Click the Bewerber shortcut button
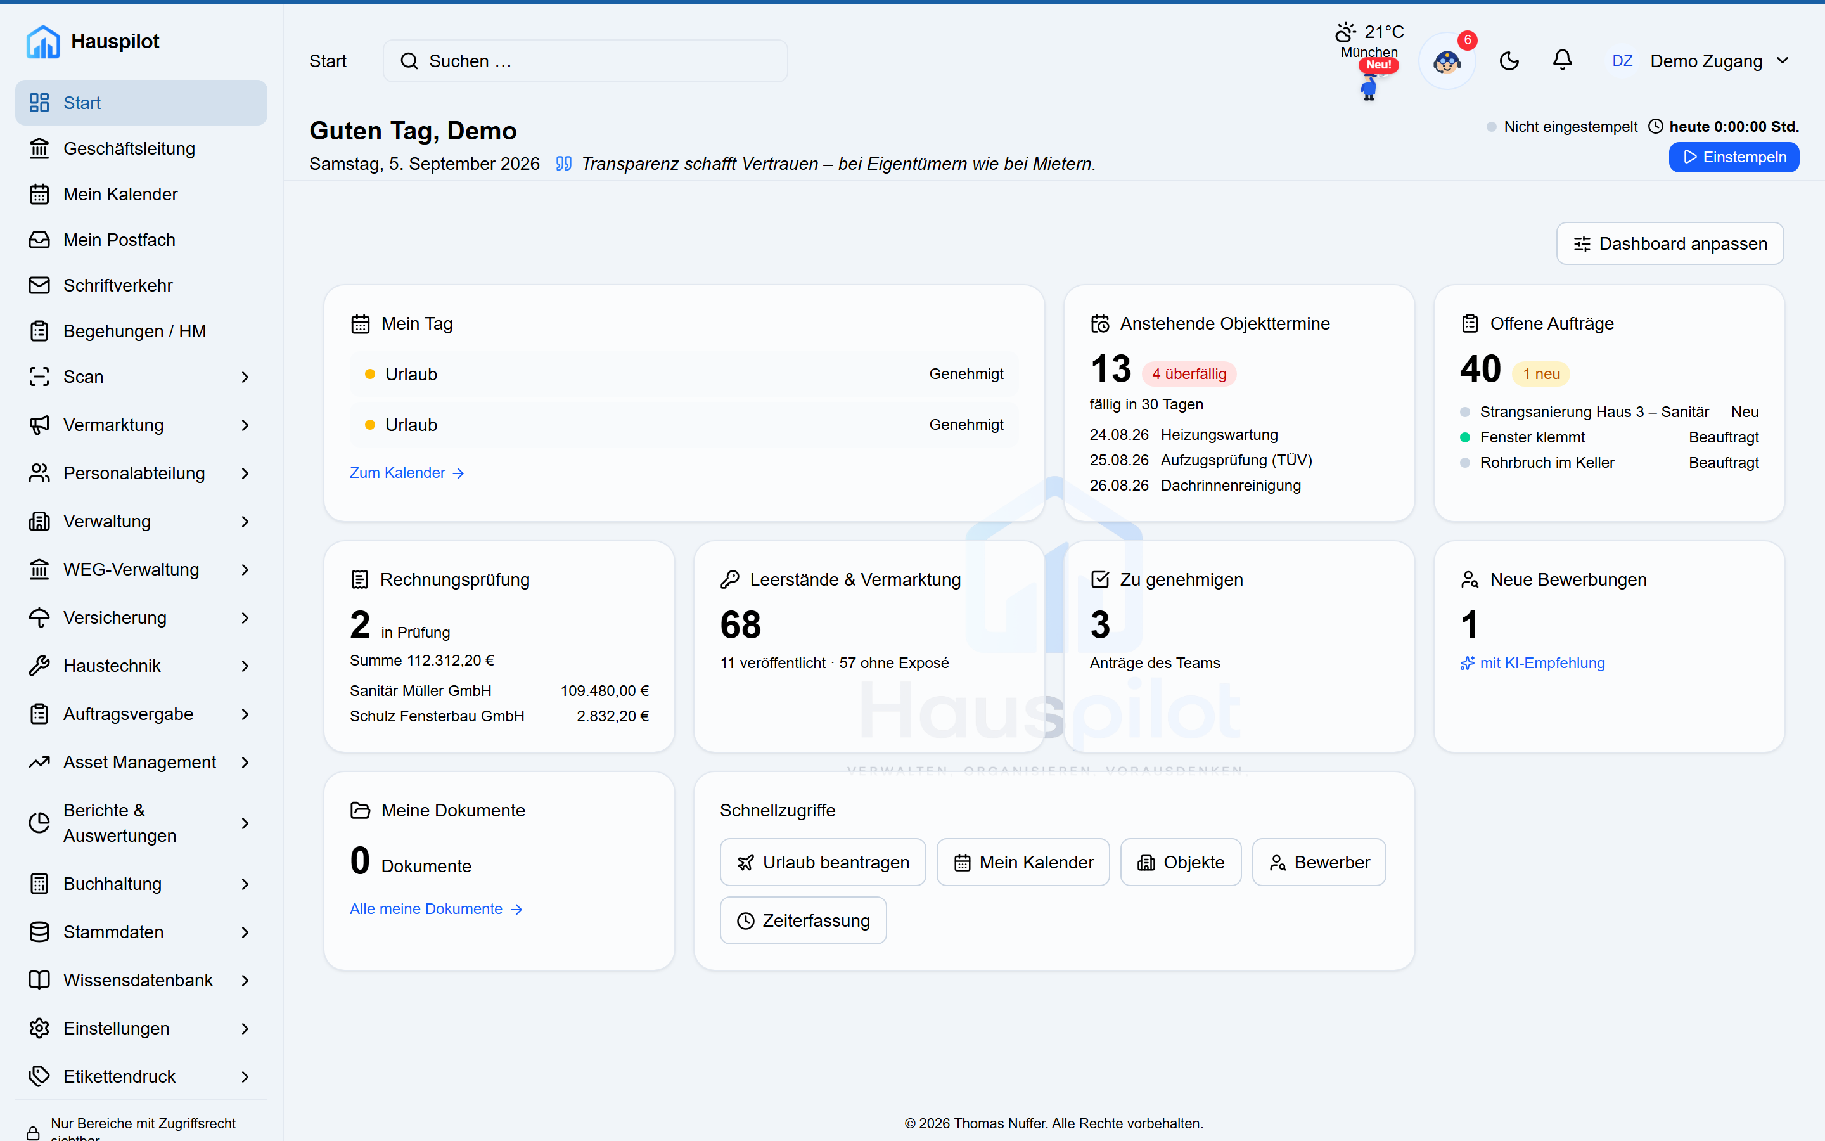This screenshot has width=1825, height=1141. (1319, 862)
